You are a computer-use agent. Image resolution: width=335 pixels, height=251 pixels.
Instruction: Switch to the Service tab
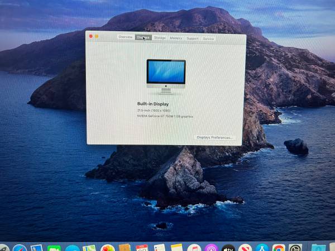(208, 38)
